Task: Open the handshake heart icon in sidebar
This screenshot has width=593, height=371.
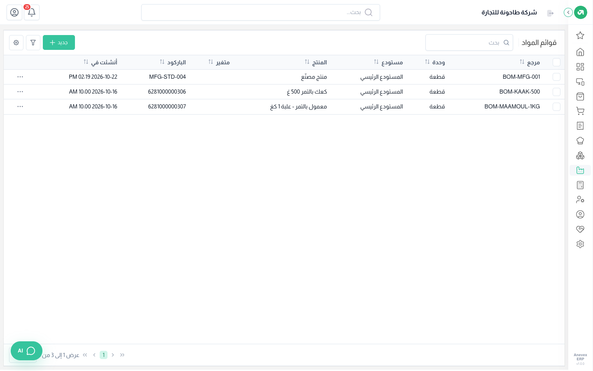Action: (x=580, y=229)
